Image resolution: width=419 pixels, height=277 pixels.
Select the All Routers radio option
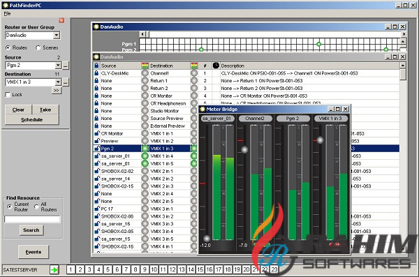pos(36,207)
